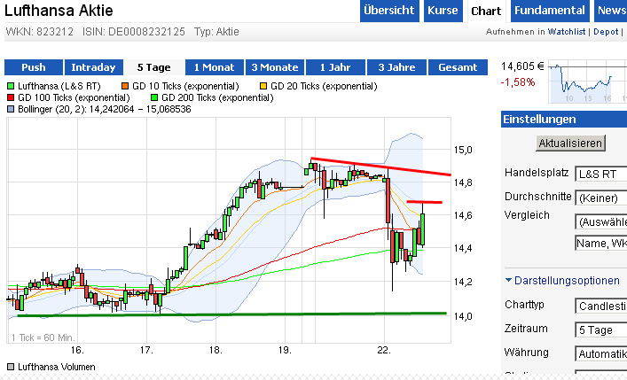627x380 pixels.
Task: Open the Zeitraum dropdown
Action: point(601,330)
